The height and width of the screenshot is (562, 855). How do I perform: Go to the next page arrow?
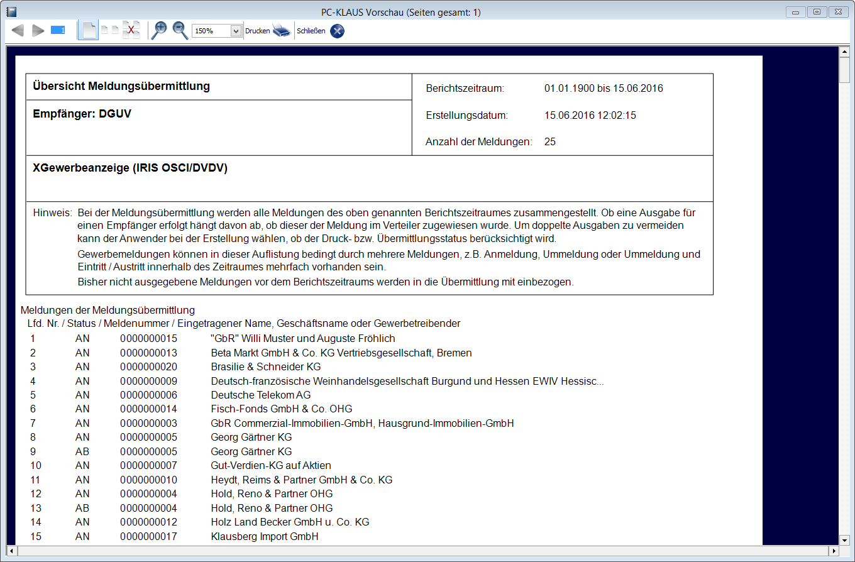point(38,30)
